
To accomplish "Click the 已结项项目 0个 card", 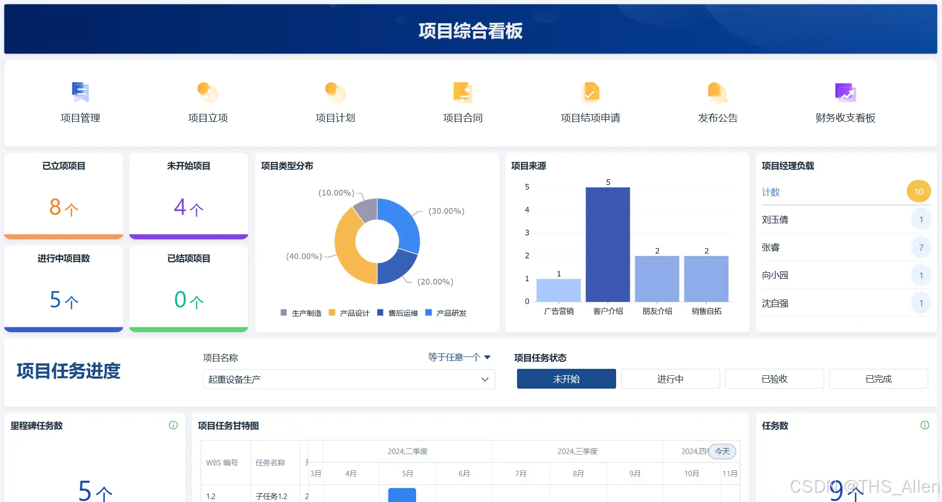I will [189, 289].
